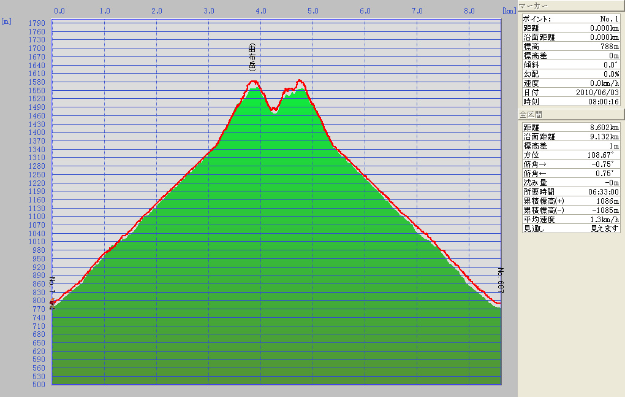Click the [km] unit label on the distance axis
625x397 pixels.
pyautogui.click(x=509, y=10)
